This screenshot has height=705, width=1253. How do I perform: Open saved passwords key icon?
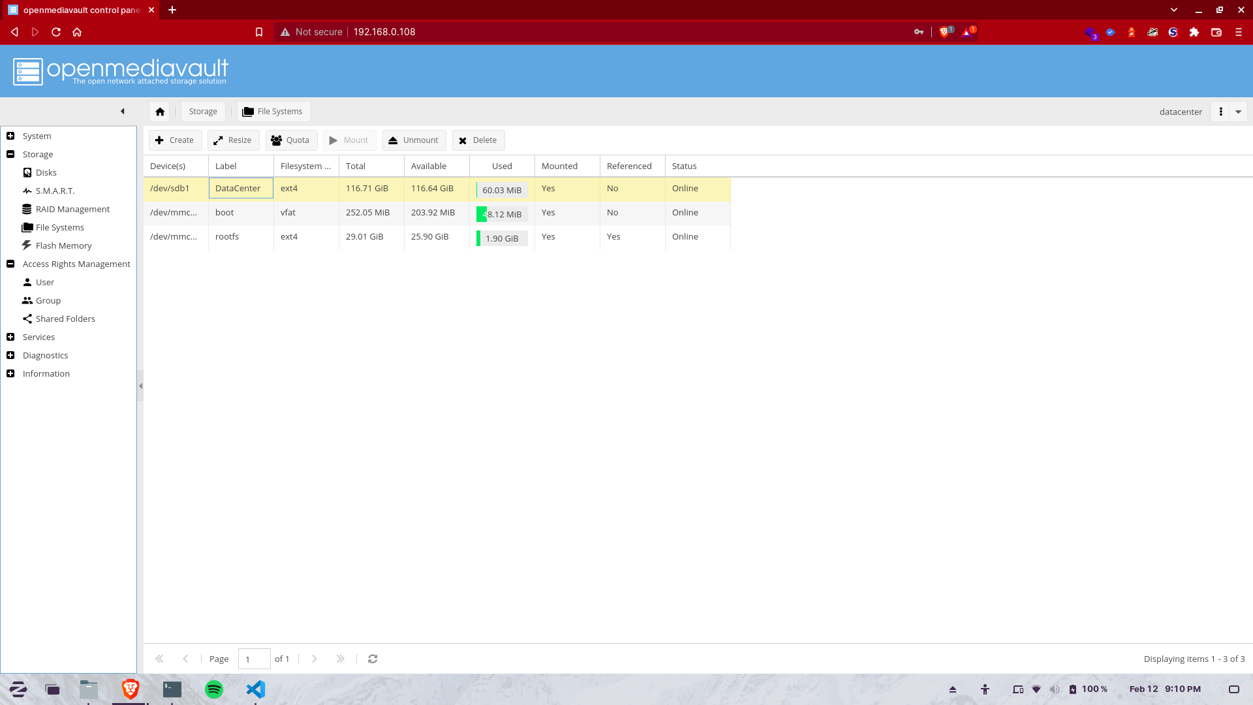[x=919, y=32]
